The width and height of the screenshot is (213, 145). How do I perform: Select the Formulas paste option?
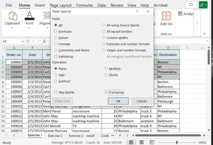(x=56, y=31)
